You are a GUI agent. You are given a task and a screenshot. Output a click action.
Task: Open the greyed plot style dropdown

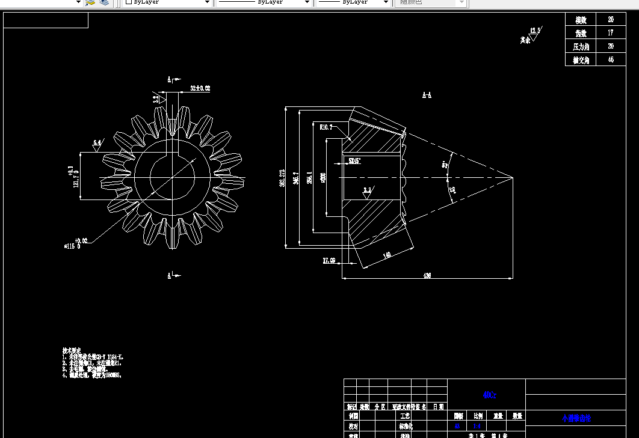pyautogui.click(x=461, y=2)
